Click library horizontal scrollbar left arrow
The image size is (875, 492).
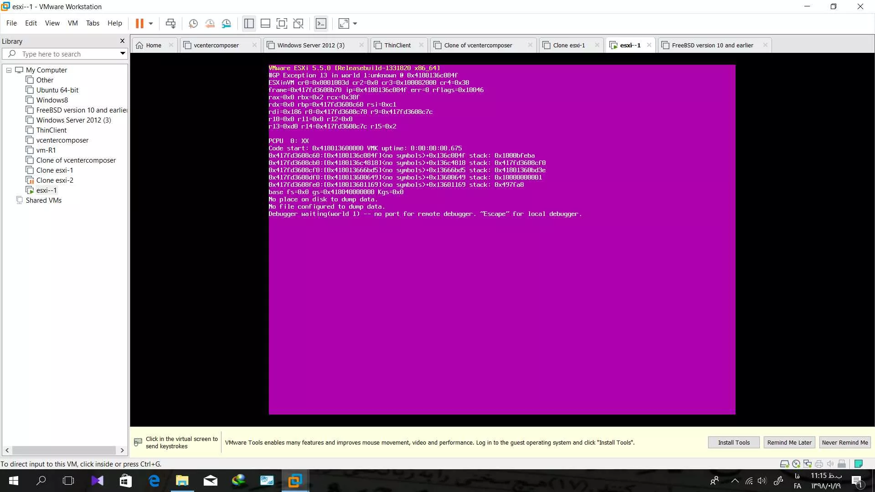click(x=7, y=451)
